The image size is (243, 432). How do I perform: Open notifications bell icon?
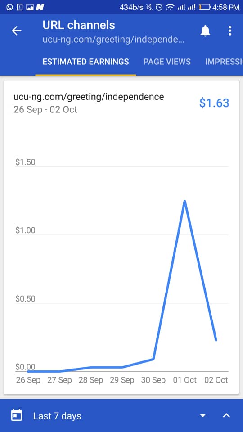pos(205,31)
